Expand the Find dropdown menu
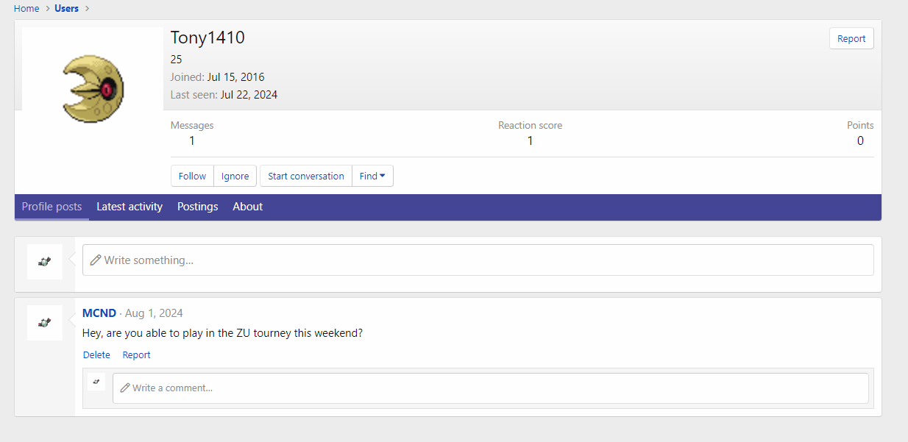Screen dimensions: 908x442 pyautogui.click(x=372, y=176)
